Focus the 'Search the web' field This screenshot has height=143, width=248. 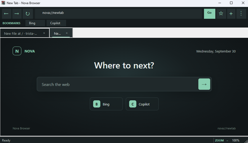pos(117,84)
